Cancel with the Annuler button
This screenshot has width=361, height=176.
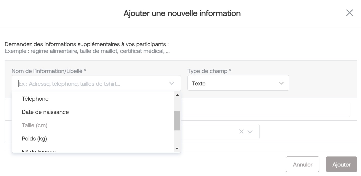(303, 164)
